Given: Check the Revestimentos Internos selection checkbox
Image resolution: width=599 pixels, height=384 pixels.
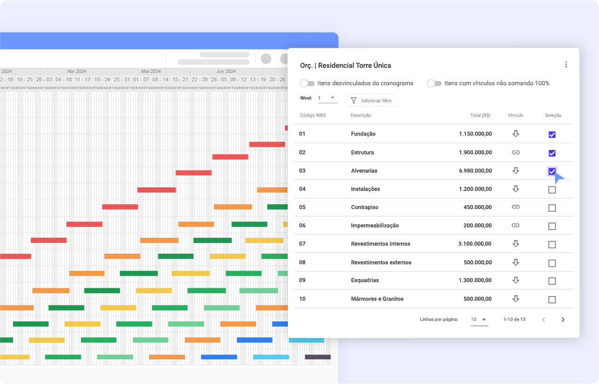Looking at the screenshot, I should tap(552, 244).
